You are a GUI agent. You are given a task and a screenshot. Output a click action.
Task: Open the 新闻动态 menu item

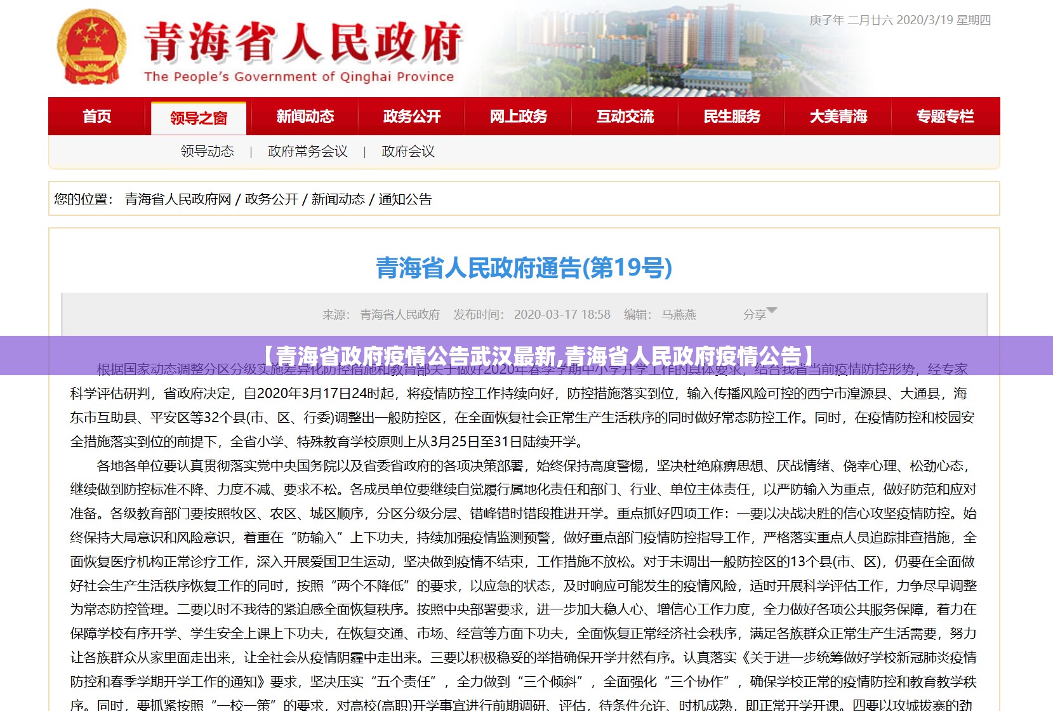tap(305, 117)
